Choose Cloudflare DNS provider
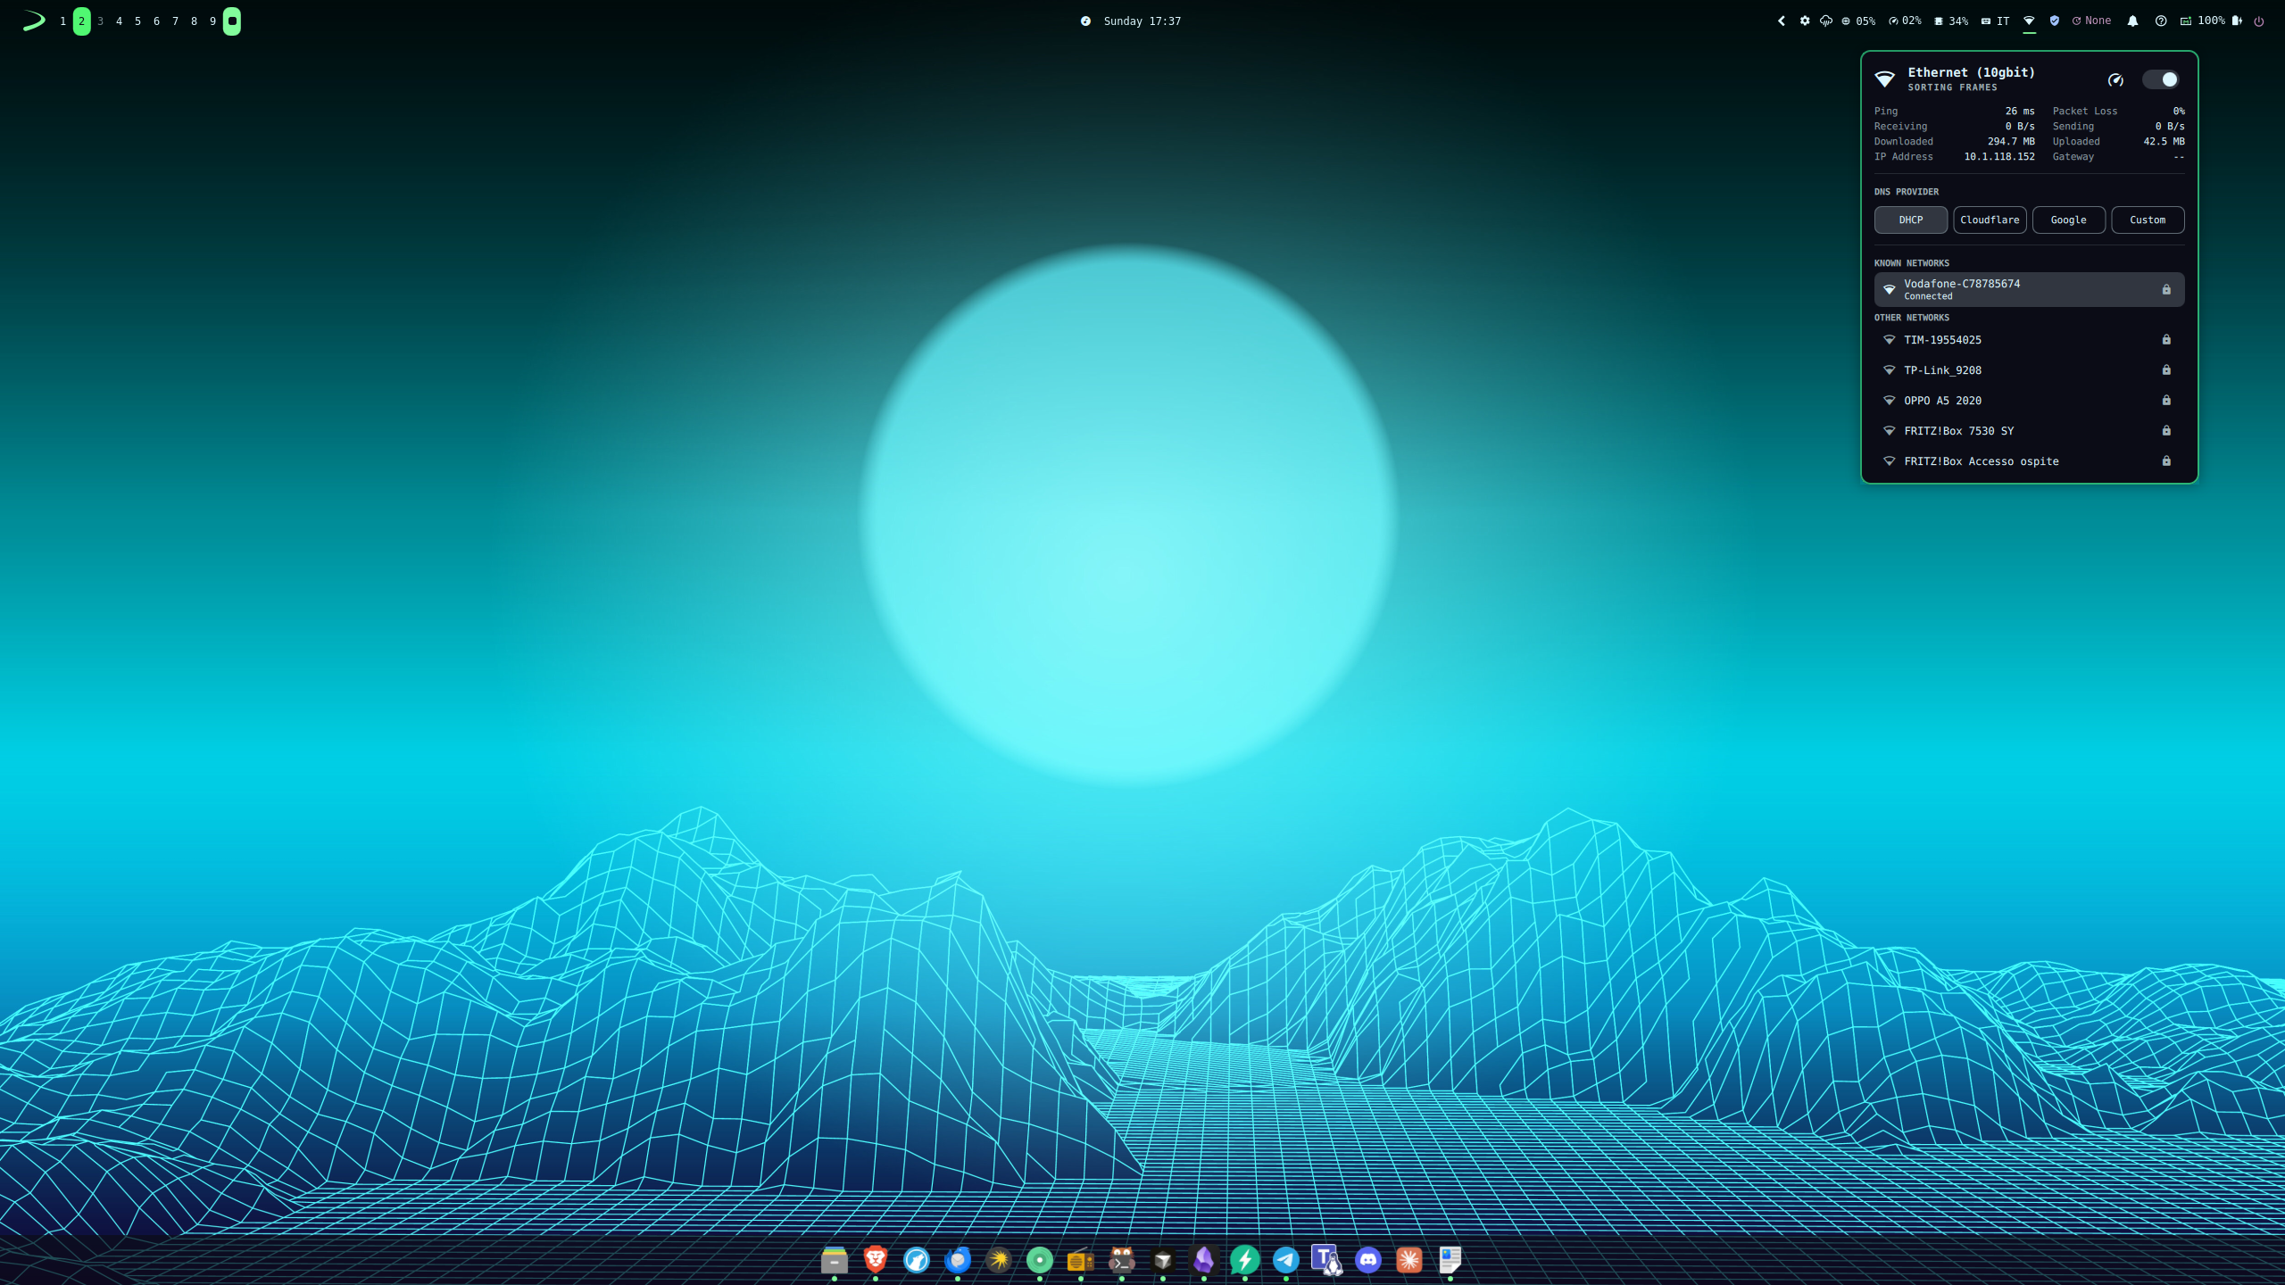Image resolution: width=2285 pixels, height=1285 pixels. click(1990, 220)
